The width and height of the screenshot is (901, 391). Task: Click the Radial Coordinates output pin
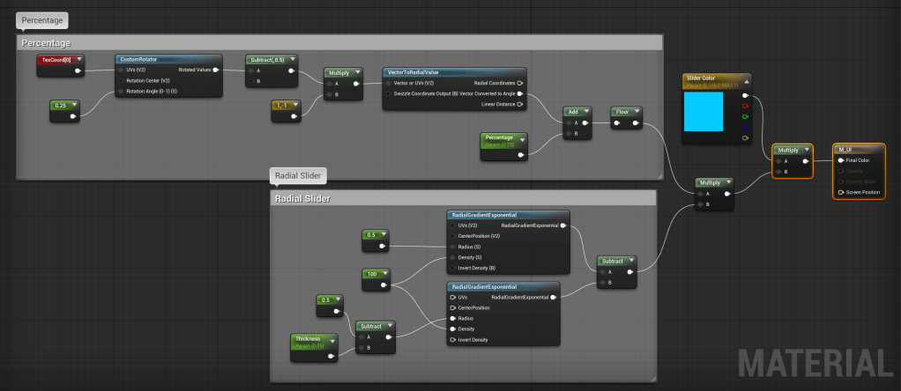pyautogui.click(x=520, y=82)
